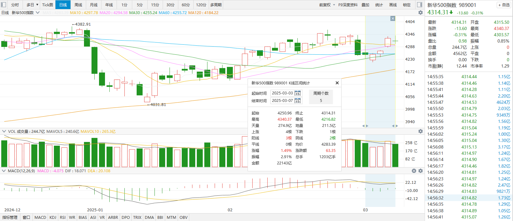513x221 pixels.
Task: Select the 周线 period tab
Action: 78,5
